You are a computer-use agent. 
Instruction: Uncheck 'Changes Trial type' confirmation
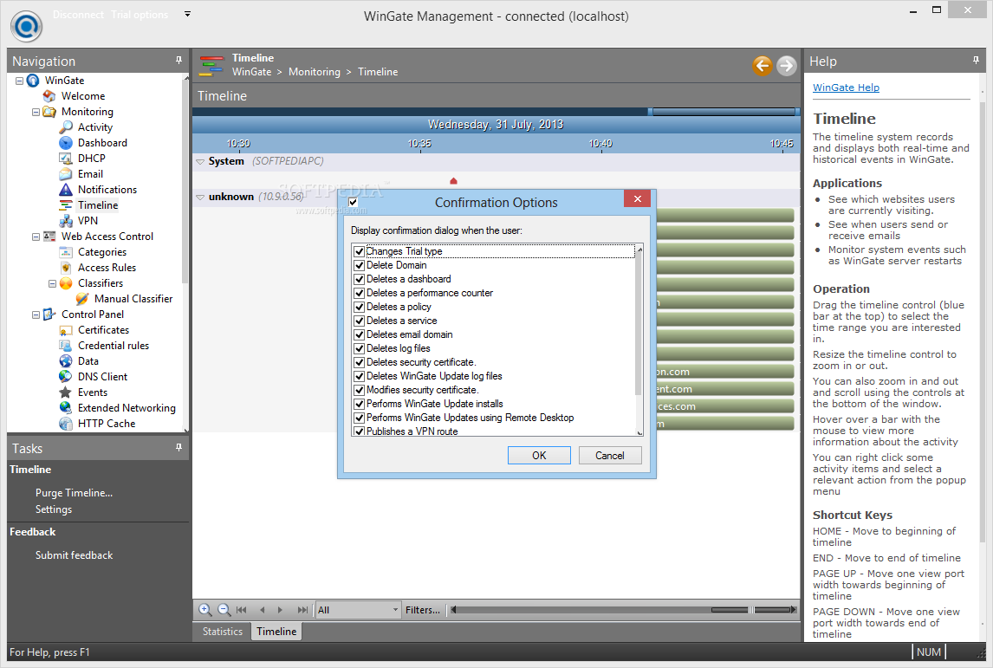pyautogui.click(x=359, y=251)
